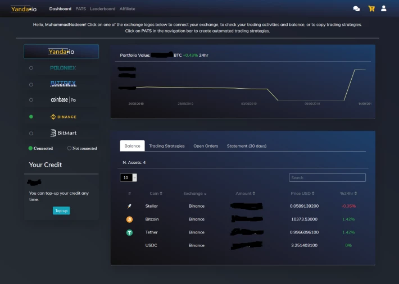Select the BitMart exchange logo
The height and width of the screenshot is (284, 399).
63,133
